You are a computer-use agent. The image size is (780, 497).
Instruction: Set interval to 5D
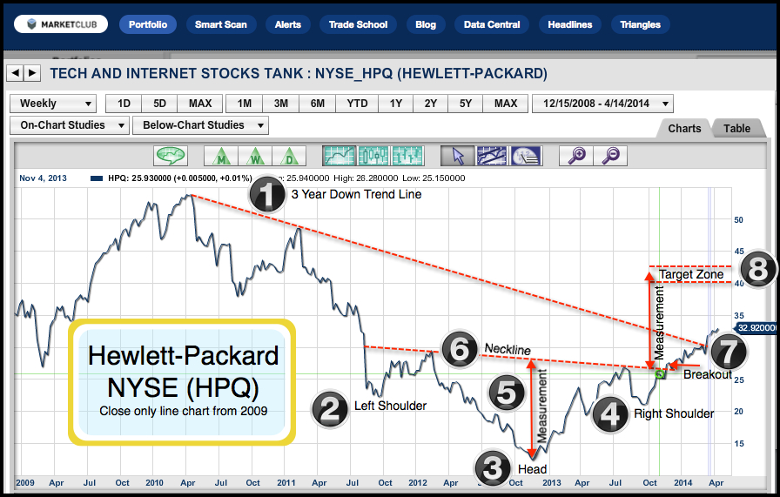coord(159,104)
